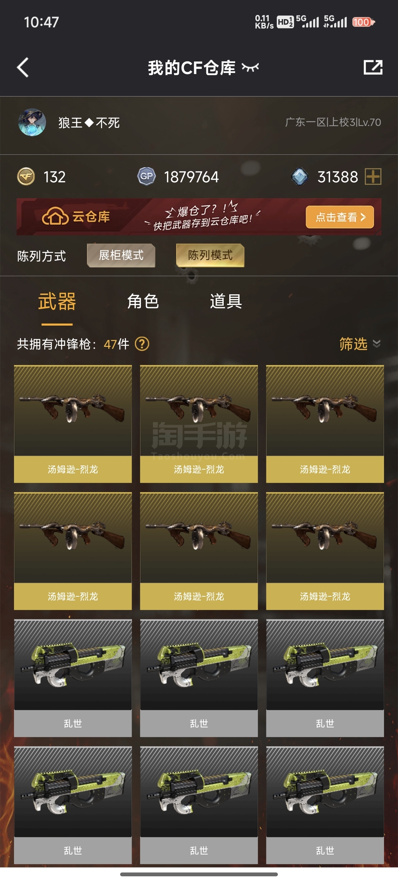Click the 筛选 chevron arrow
This screenshot has height=884, width=398.
(x=377, y=344)
